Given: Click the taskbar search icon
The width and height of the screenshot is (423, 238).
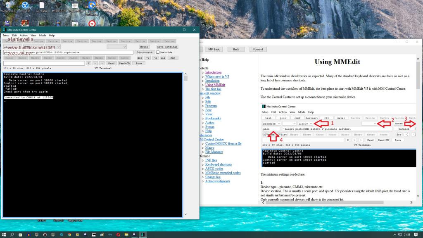Looking at the screenshot, I should click(12, 235).
